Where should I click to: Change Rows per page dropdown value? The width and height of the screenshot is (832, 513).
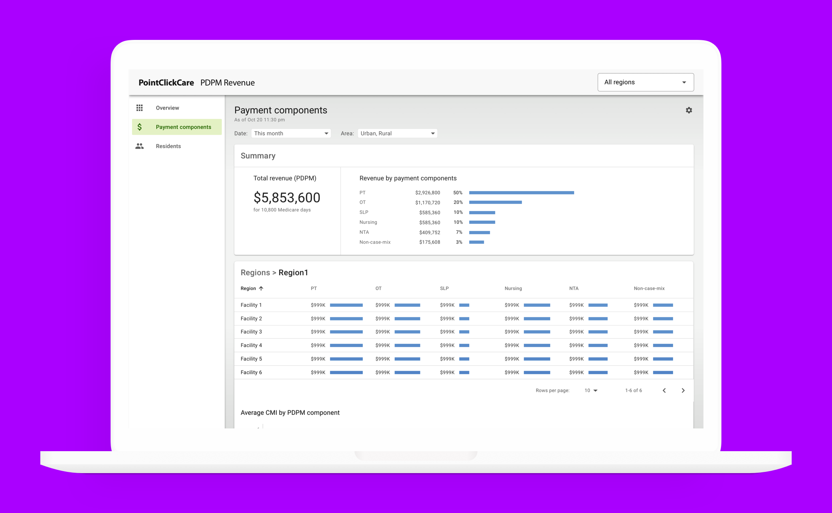click(591, 391)
